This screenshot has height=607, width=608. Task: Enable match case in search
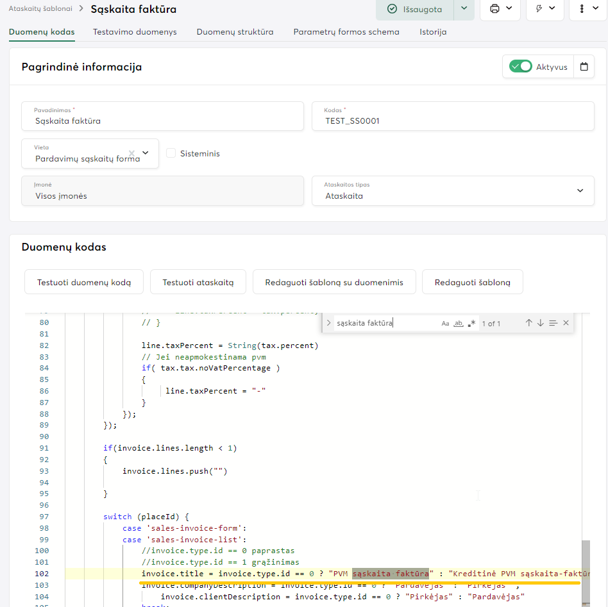[x=445, y=324]
